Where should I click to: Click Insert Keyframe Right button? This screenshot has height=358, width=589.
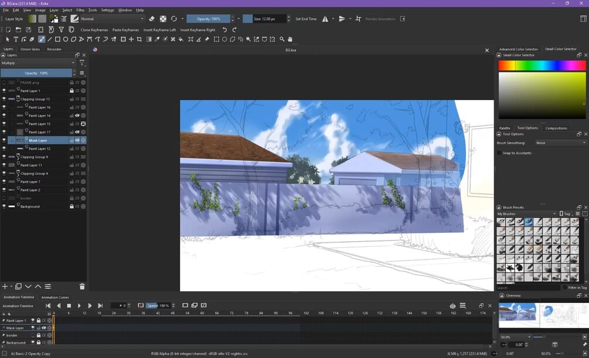198,30
